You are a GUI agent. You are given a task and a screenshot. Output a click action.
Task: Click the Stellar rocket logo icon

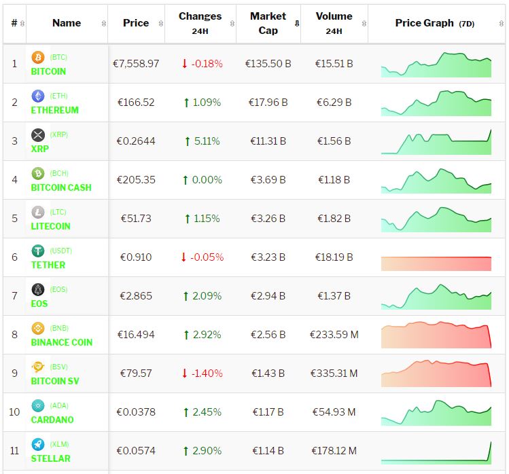click(38, 445)
